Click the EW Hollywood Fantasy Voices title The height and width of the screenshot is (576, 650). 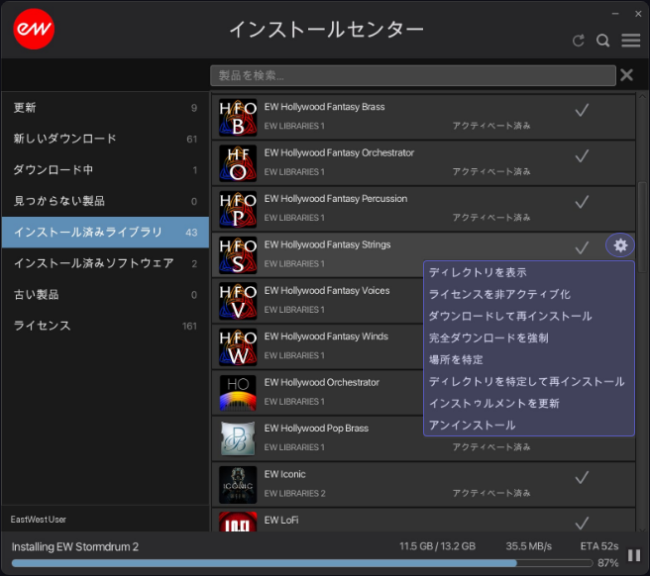[x=327, y=291]
